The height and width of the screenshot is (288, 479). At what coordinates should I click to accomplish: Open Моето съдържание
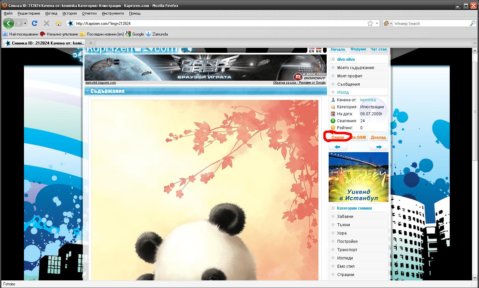click(x=356, y=67)
